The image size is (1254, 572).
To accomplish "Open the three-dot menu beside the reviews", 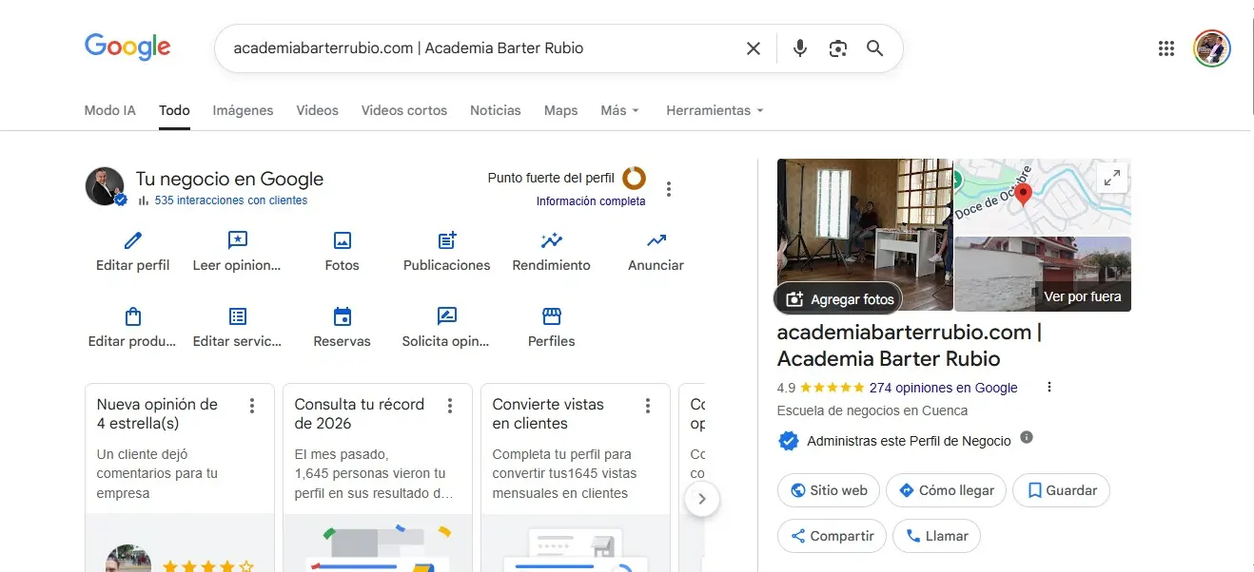I will click(1049, 387).
